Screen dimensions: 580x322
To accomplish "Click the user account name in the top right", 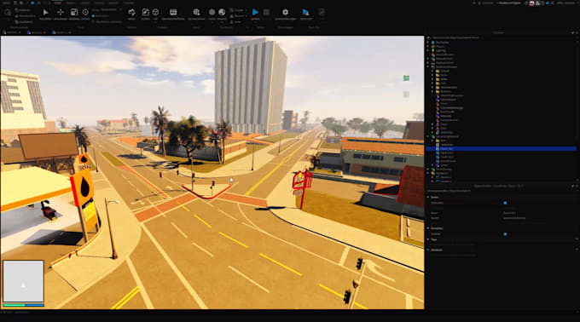I will click(x=565, y=3).
